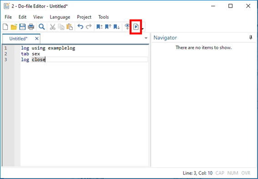This screenshot has height=179, width=258.
Task: Open Find with the magnifying glass icon
Action: point(41,27)
